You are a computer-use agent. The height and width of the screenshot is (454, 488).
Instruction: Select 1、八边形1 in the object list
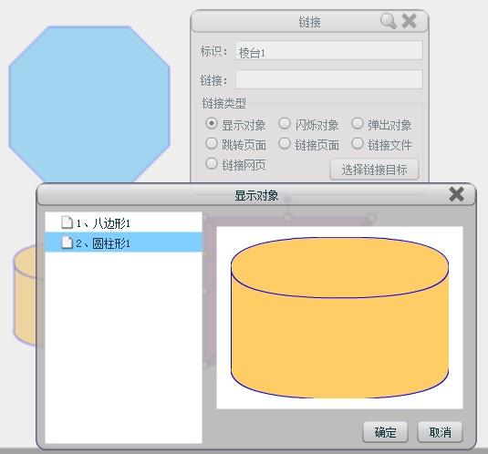click(x=123, y=222)
